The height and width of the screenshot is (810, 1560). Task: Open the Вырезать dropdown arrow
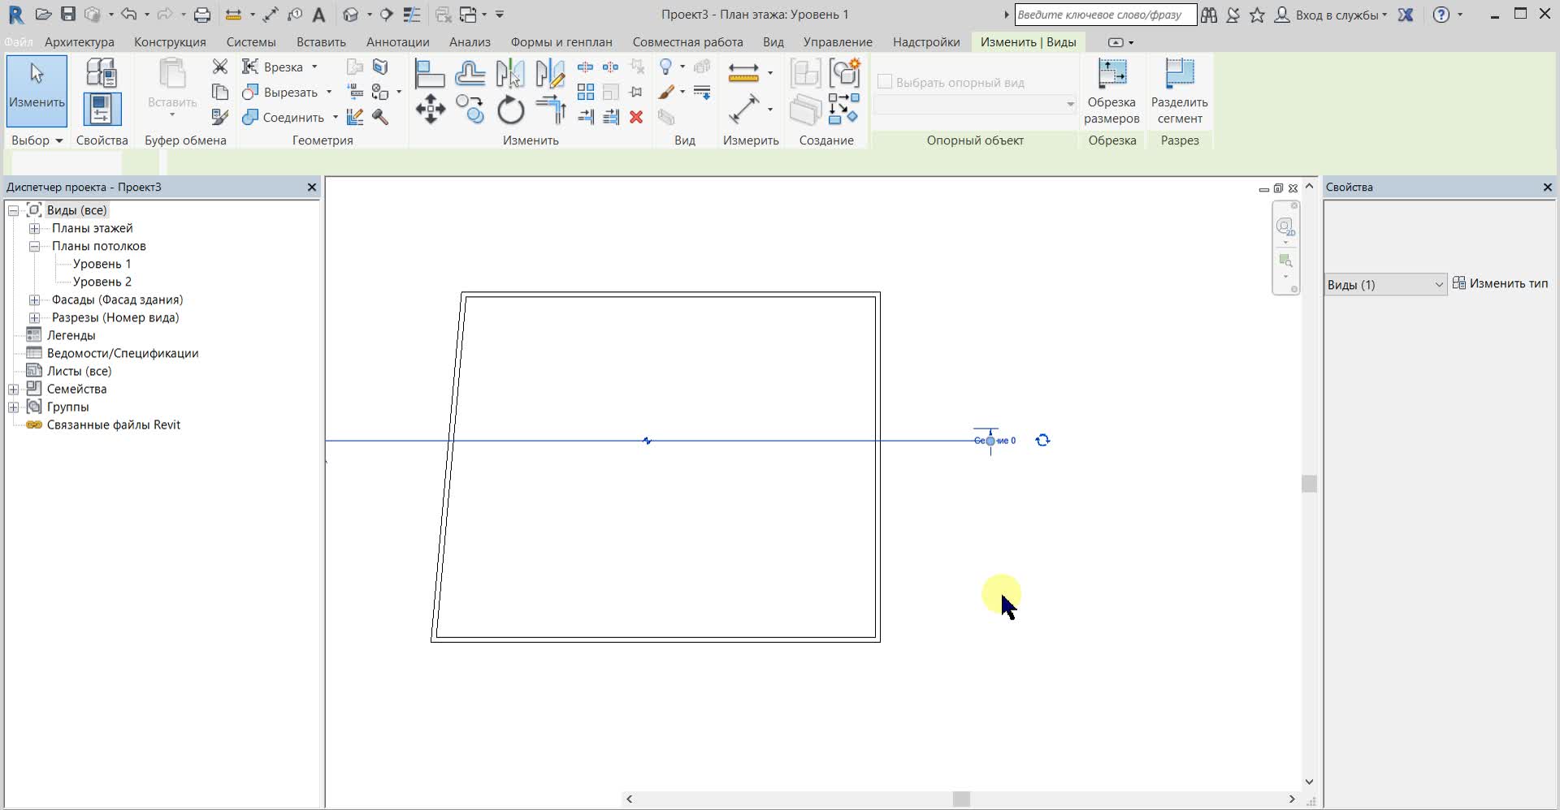click(329, 92)
